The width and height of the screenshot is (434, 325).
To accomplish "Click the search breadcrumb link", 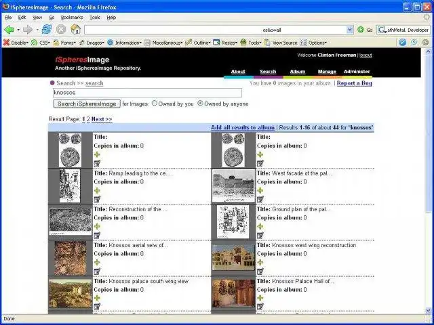I will point(94,83).
